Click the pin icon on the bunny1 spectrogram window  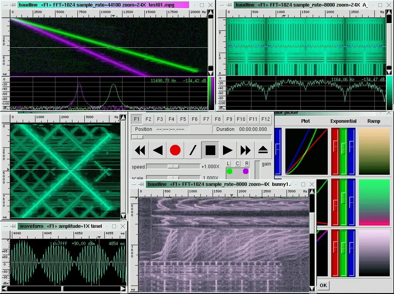(x=141, y=184)
